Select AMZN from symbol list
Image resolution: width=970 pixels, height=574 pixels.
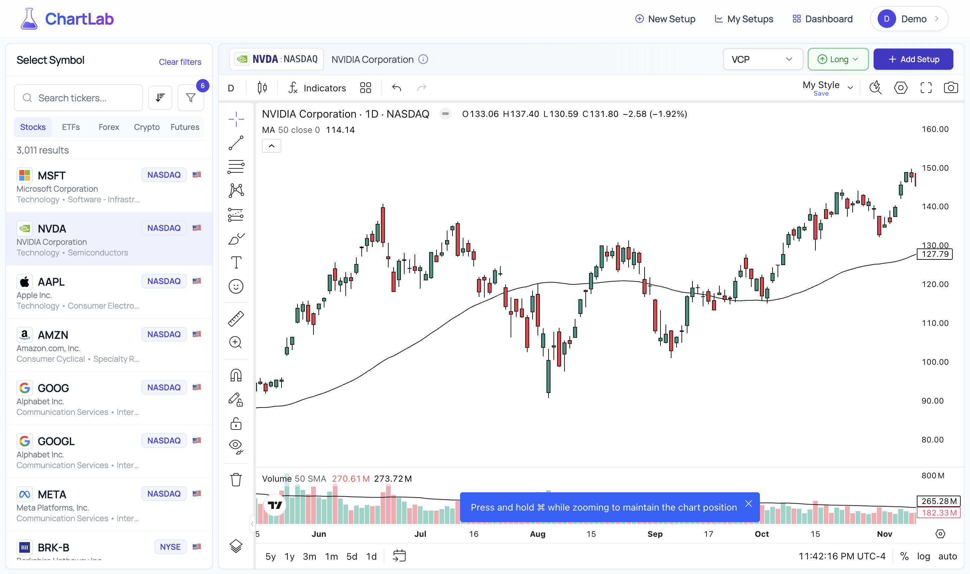[x=109, y=345]
